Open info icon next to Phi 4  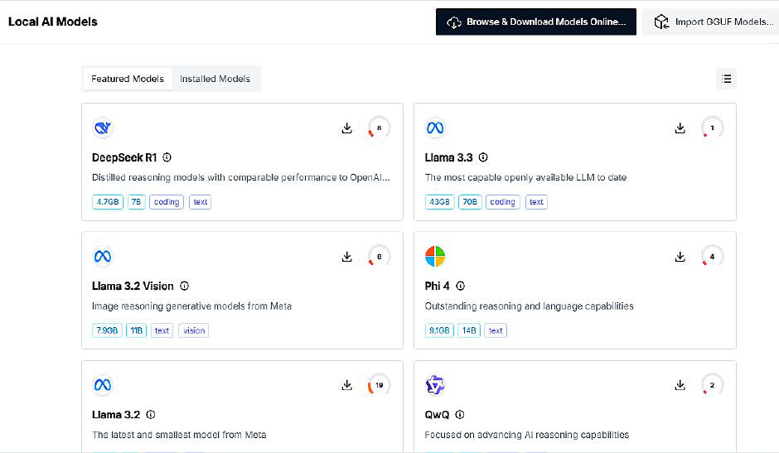pos(461,286)
